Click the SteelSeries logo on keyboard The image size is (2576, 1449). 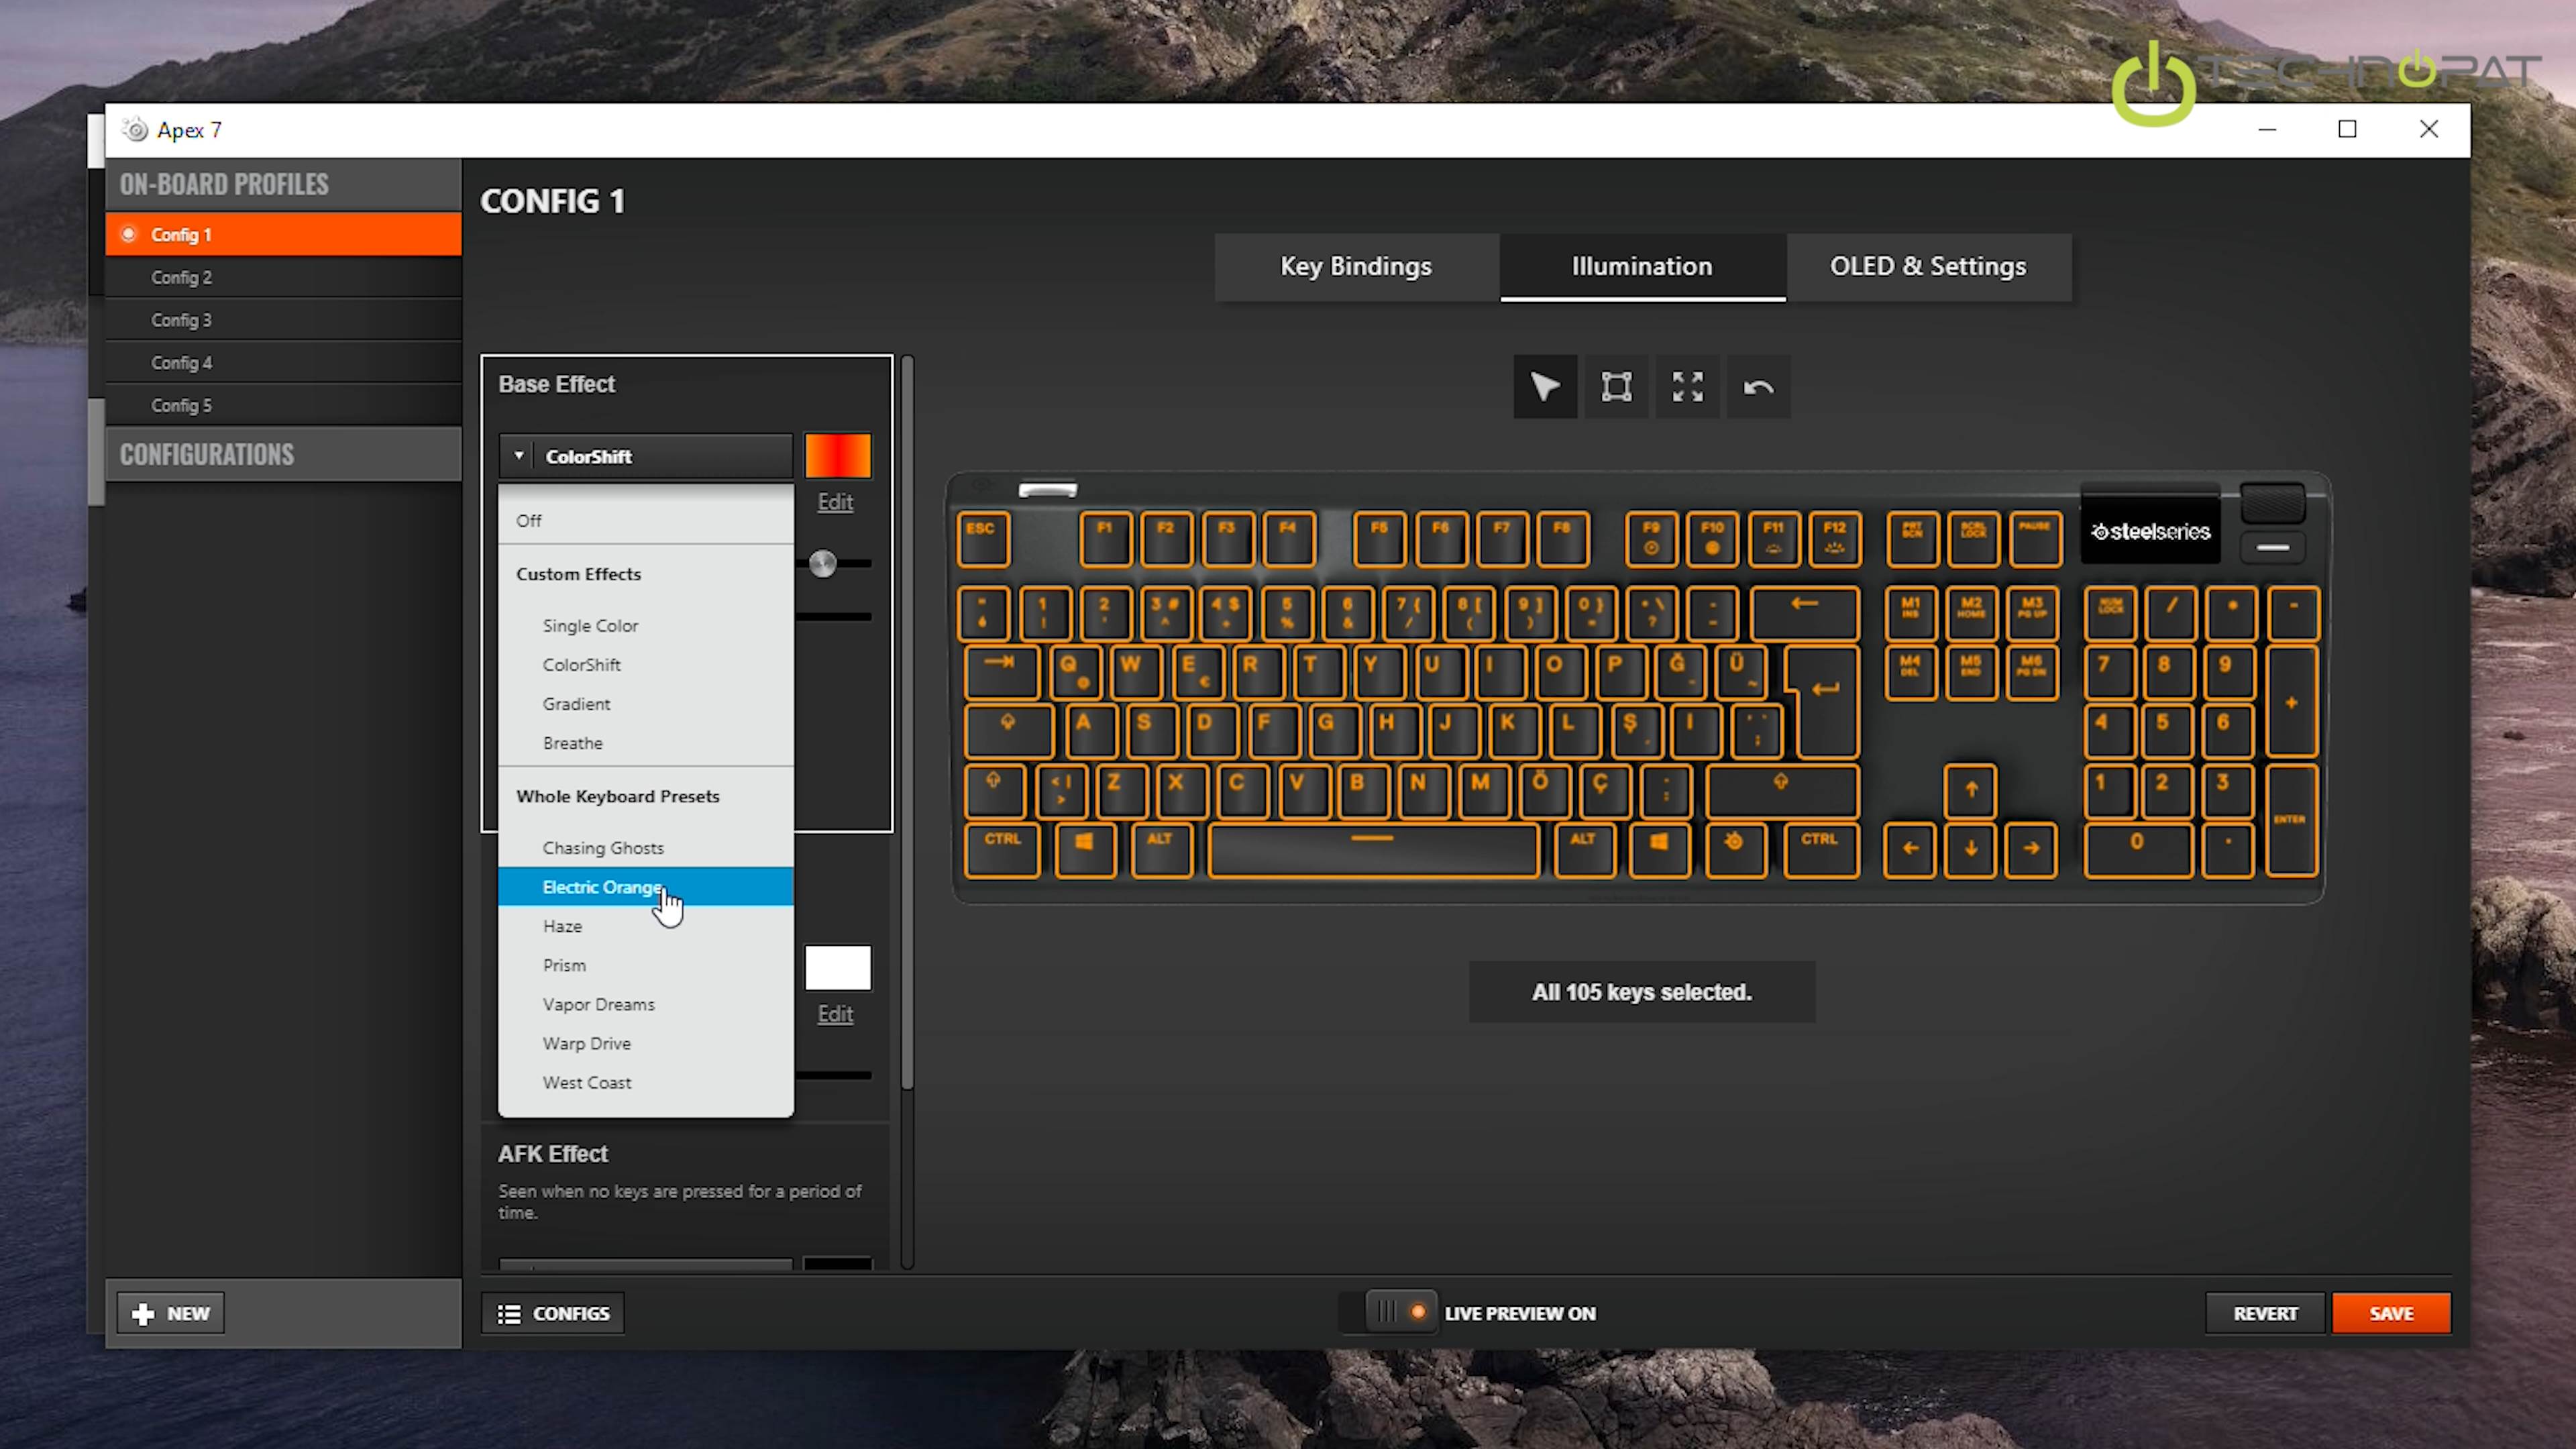tap(2150, 532)
